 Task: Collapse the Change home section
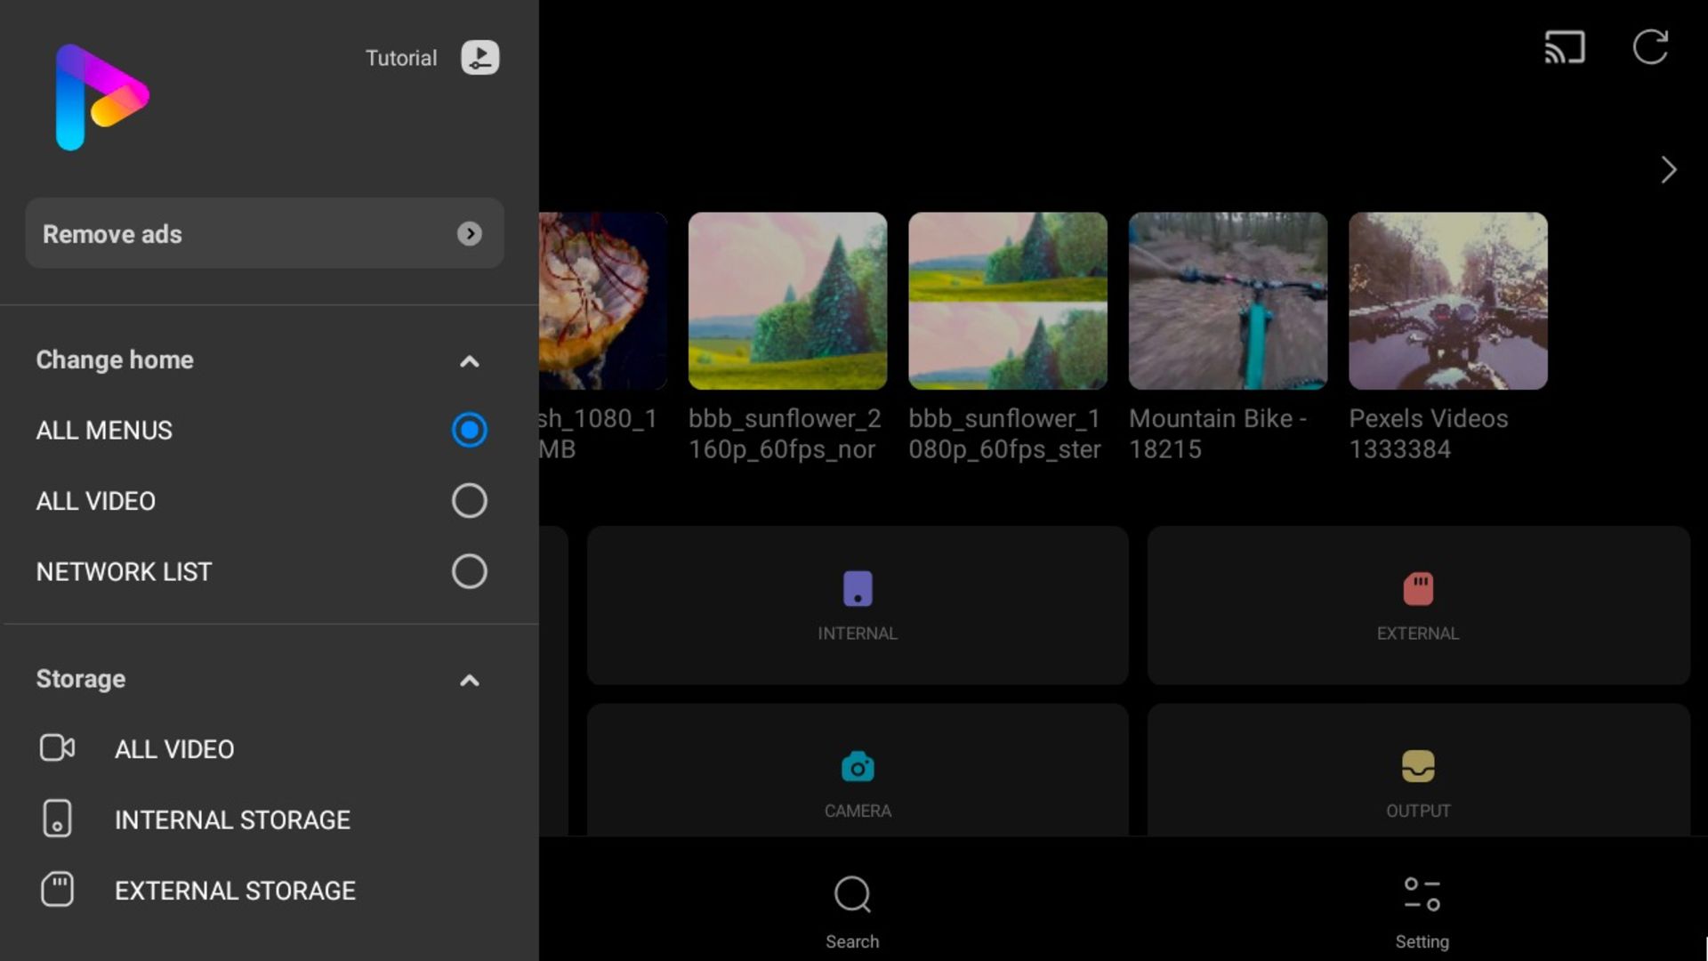pos(468,359)
